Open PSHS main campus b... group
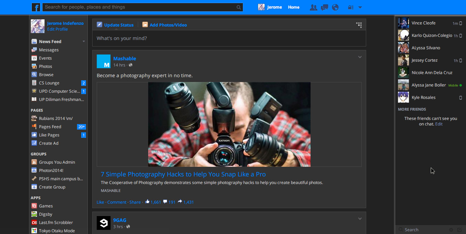 pos(61,179)
